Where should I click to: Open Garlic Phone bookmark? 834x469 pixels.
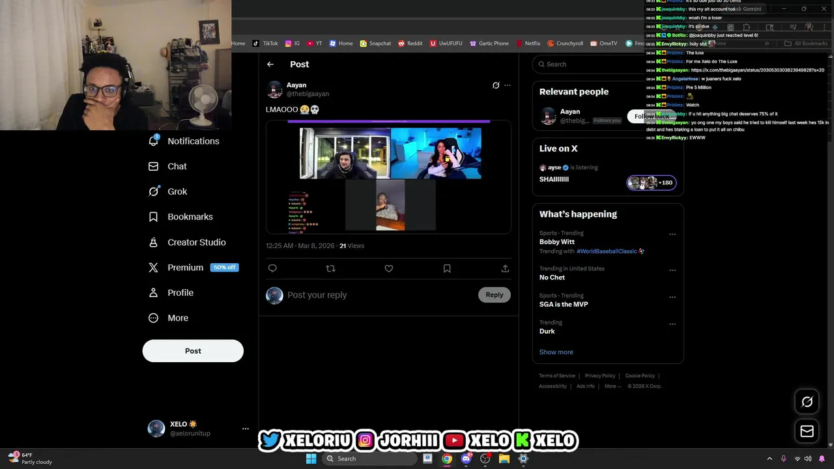click(x=489, y=44)
